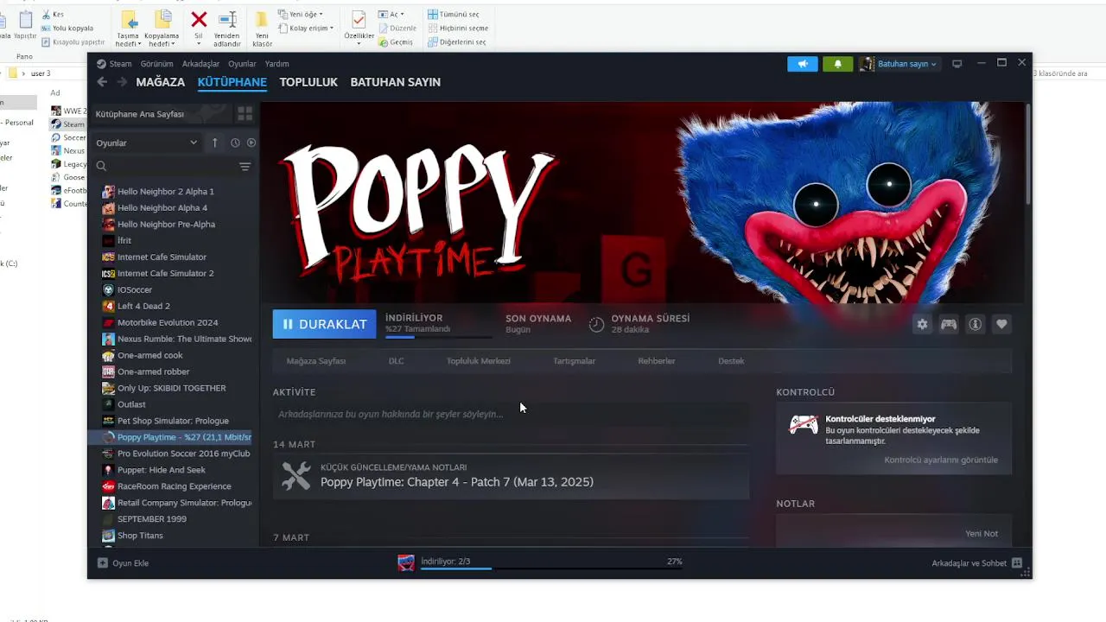This screenshot has width=1106, height=622.
Task: Open the Tartışmalar tab
Action: tap(575, 361)
